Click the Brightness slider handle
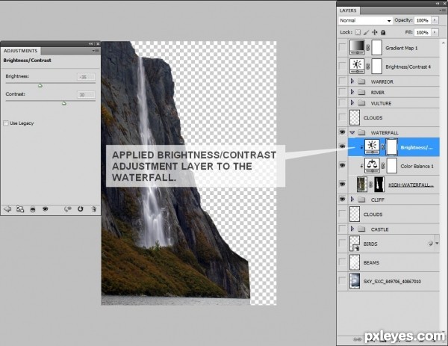The width and height of the screenshot is (448, 346). click(40, 85)
